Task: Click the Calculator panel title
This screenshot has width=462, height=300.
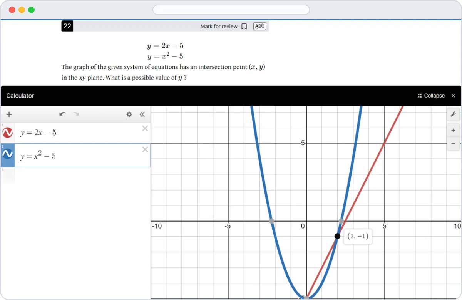Action: [20, 96]
